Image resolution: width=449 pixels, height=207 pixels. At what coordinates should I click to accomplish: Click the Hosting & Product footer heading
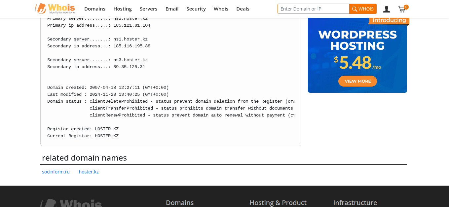pyautogui.click(x=278, y=203)
